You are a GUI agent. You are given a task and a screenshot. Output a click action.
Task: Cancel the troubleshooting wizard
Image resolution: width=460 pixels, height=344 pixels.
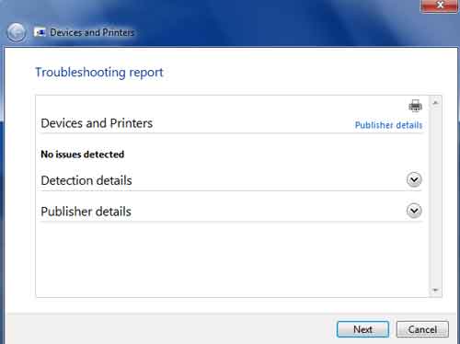pos(422,329)
